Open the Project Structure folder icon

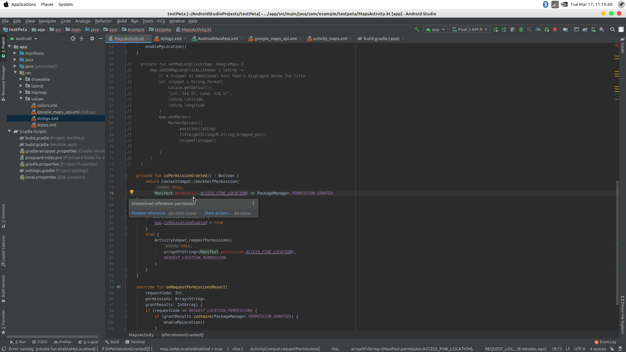566,29
